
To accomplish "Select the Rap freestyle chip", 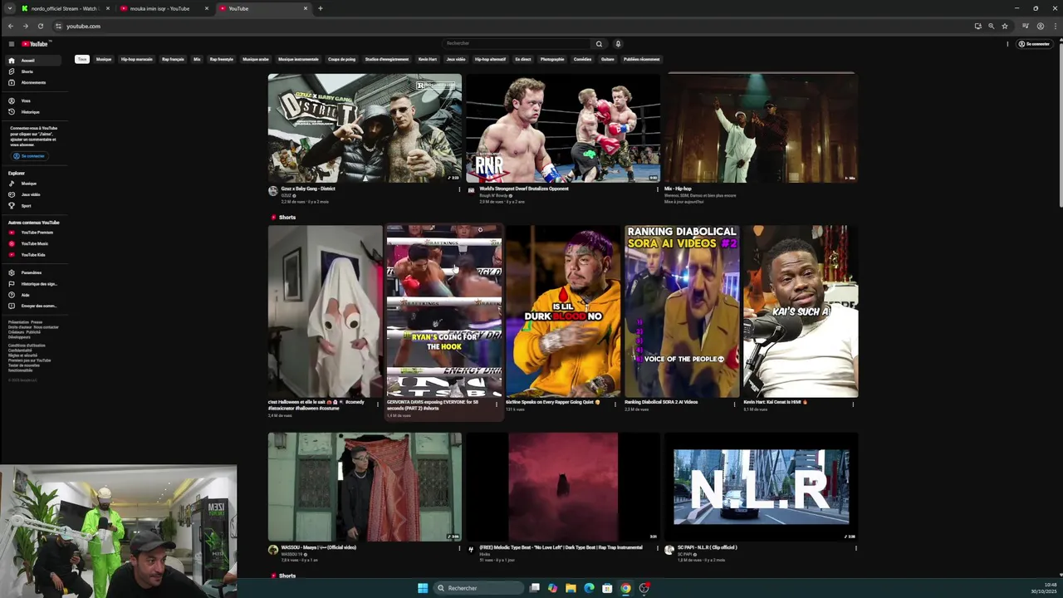I will 222,59.
